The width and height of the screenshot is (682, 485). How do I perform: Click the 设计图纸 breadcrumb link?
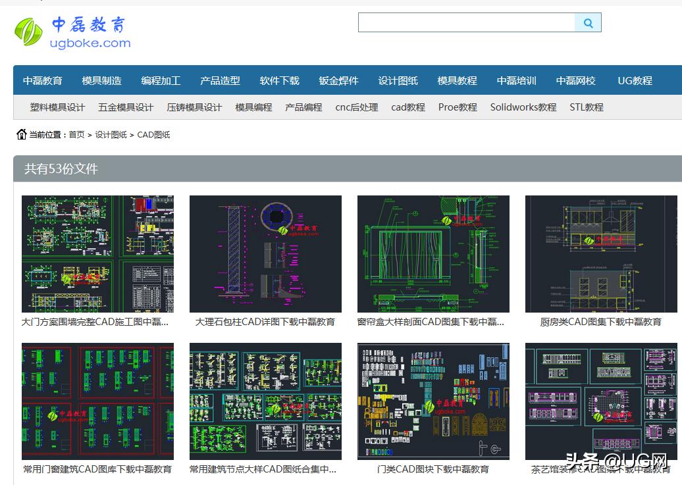[109, 135]
